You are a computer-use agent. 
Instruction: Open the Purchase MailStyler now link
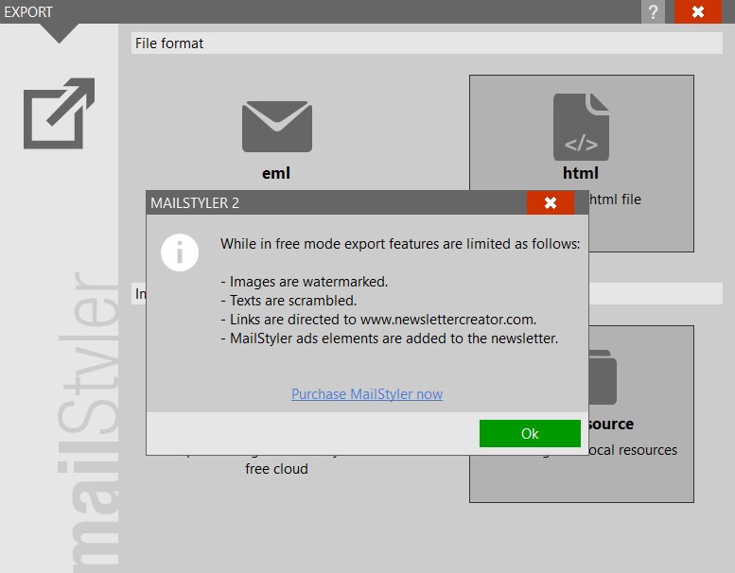[x=367, y=394]
